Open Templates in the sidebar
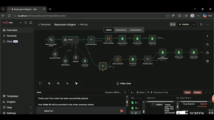 [17, 96]
